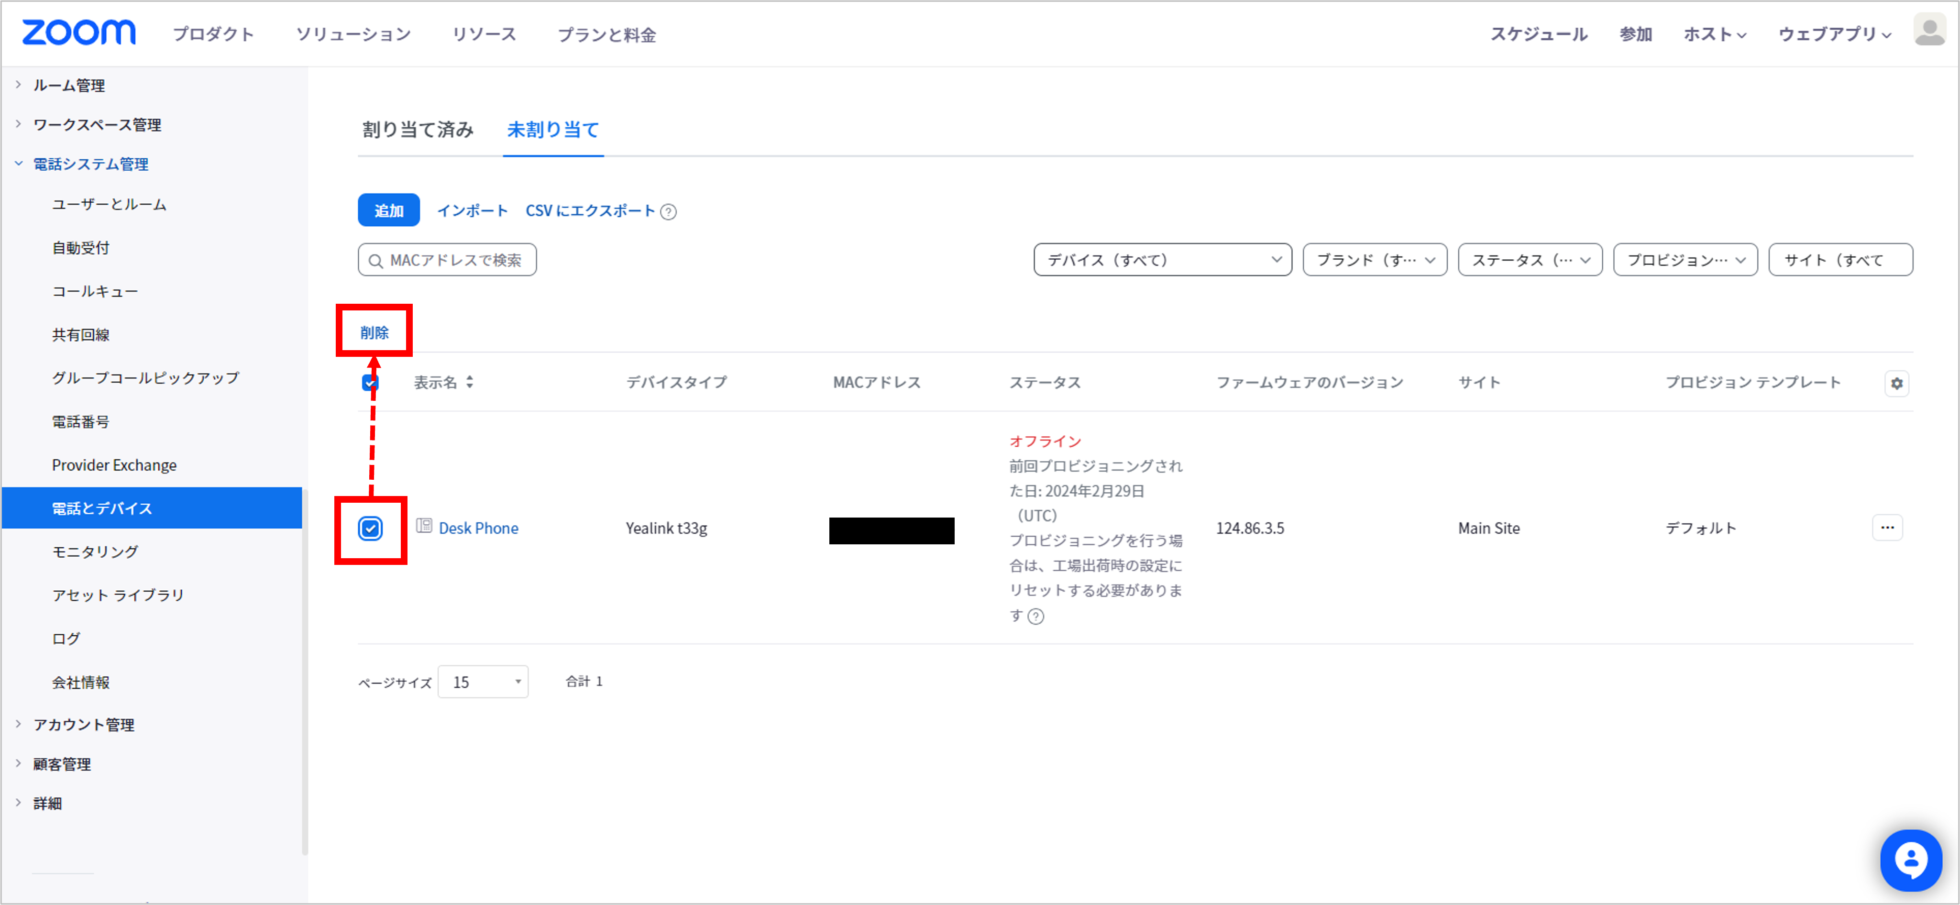The image size is (1960, 905).
Task: Open Provider Exchange in sidebar
Action: [x=114, y=465]
